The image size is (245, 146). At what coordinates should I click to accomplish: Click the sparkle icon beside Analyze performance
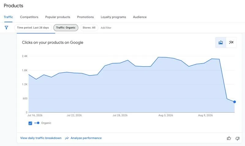67,138
